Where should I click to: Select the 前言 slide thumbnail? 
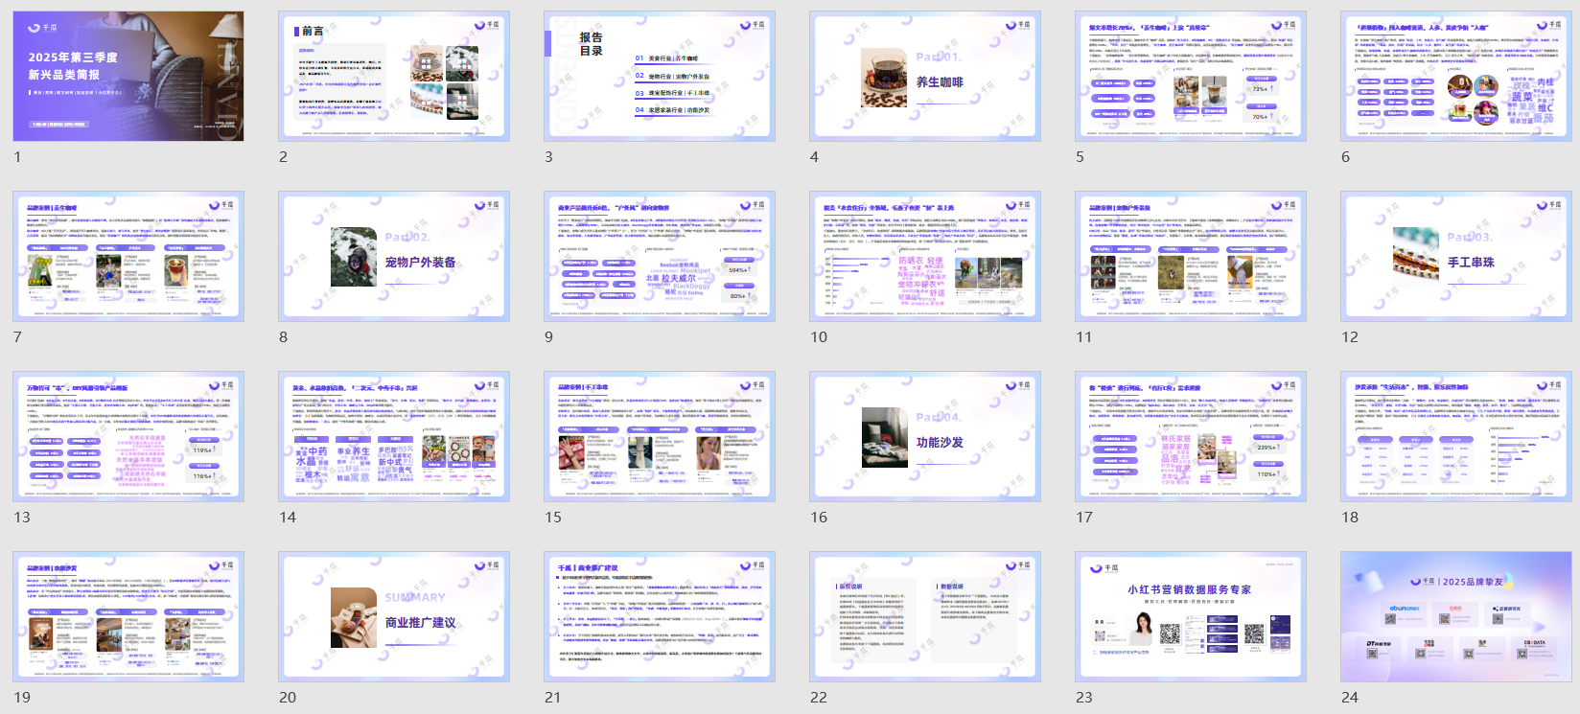tap(394, 77)
